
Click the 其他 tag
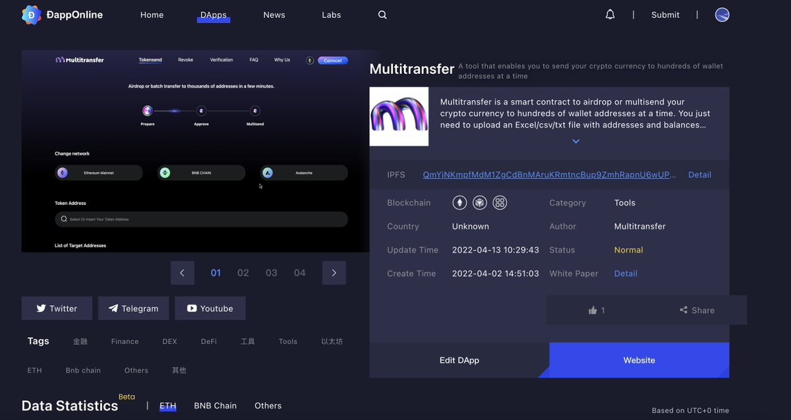[179, 371]
